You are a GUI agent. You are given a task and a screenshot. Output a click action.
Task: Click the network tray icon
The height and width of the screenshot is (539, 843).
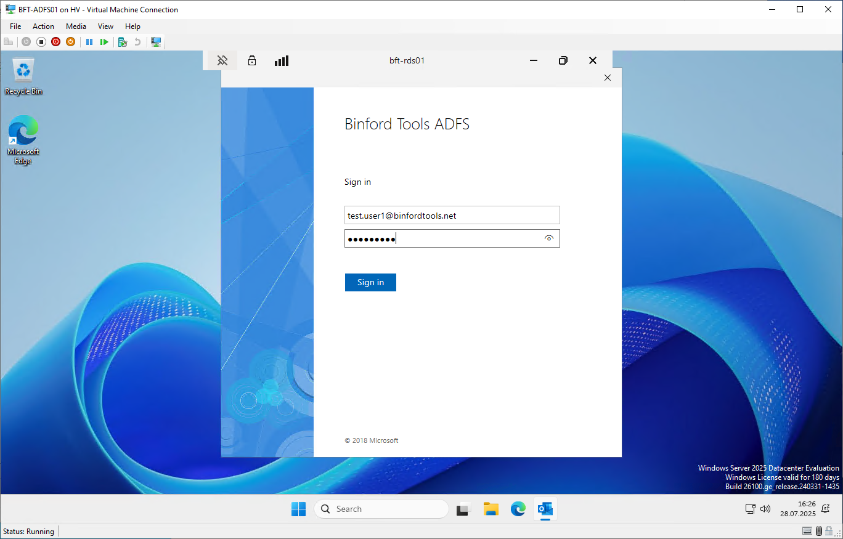(750, 509)
